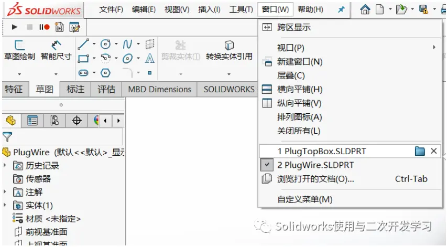Expand the History (历史记录) tree node
The image size is (447, 247).
pyautogui.click(x=5, y=165)
